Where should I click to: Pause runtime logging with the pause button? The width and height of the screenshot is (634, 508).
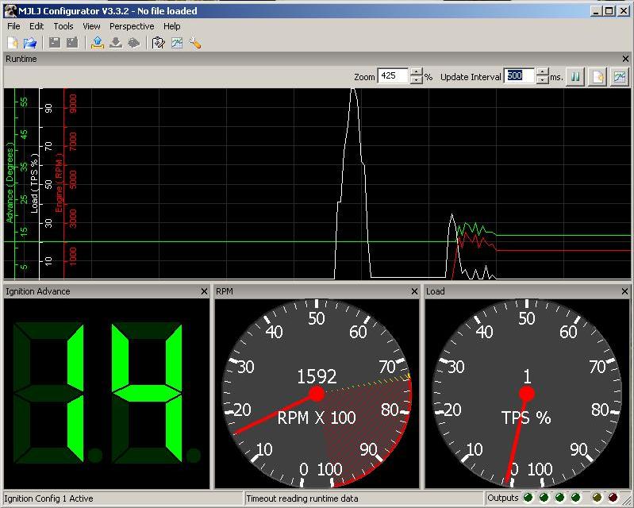click(x=575, y=76)
